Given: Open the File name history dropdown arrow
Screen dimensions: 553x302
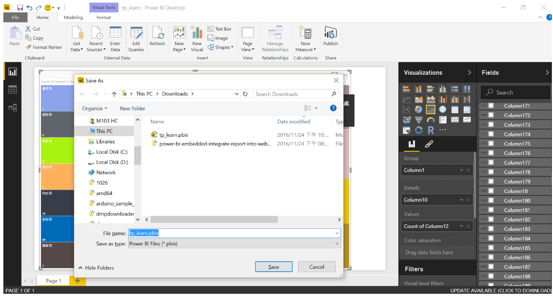Looking at the screenshot, I should 337,233.
